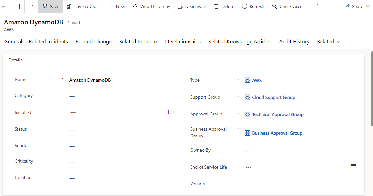Open Related Knowledge Articles tab

click(239, 42)
